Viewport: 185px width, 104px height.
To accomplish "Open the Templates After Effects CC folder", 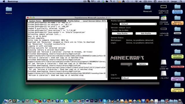I will click(177, 87).
